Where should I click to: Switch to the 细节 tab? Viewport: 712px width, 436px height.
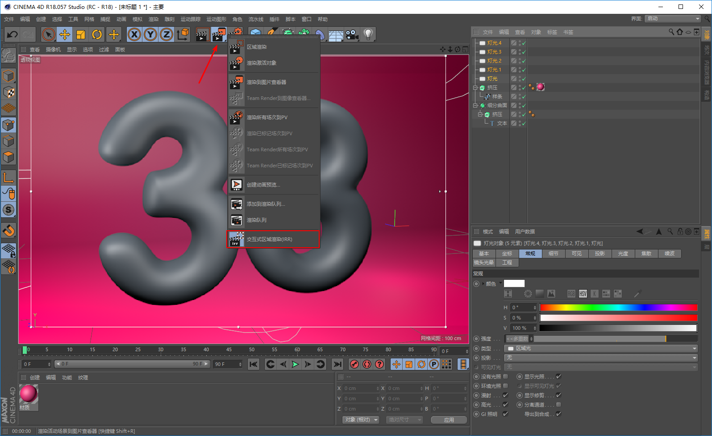tap(554, 253)
